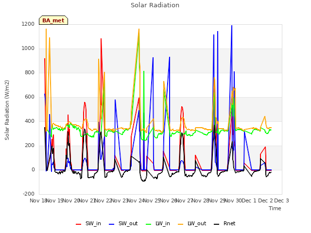Click the Nov 18 x-axis label
Image resolution: width=311 pixels, height=233 pixels.
point(38,200)
